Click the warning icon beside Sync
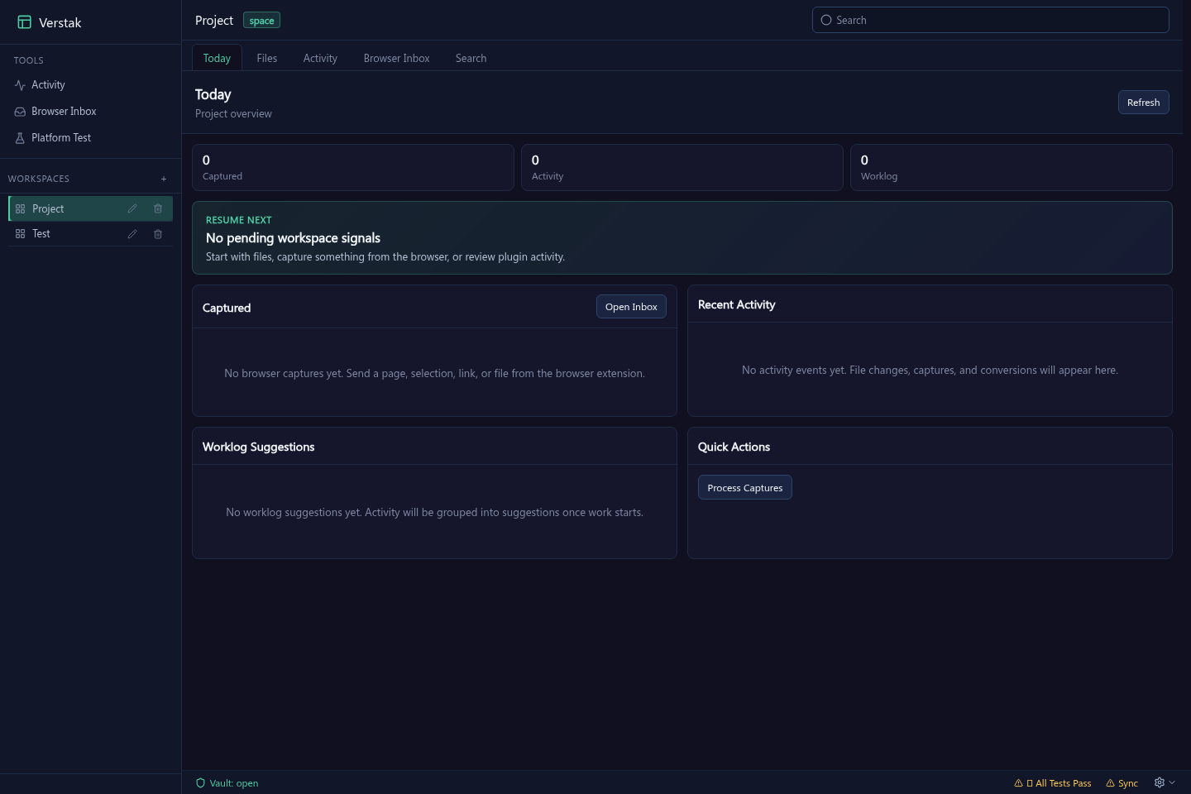Image resolution: width=1191 pixels, height=794 pixels. click(1110, 783)
